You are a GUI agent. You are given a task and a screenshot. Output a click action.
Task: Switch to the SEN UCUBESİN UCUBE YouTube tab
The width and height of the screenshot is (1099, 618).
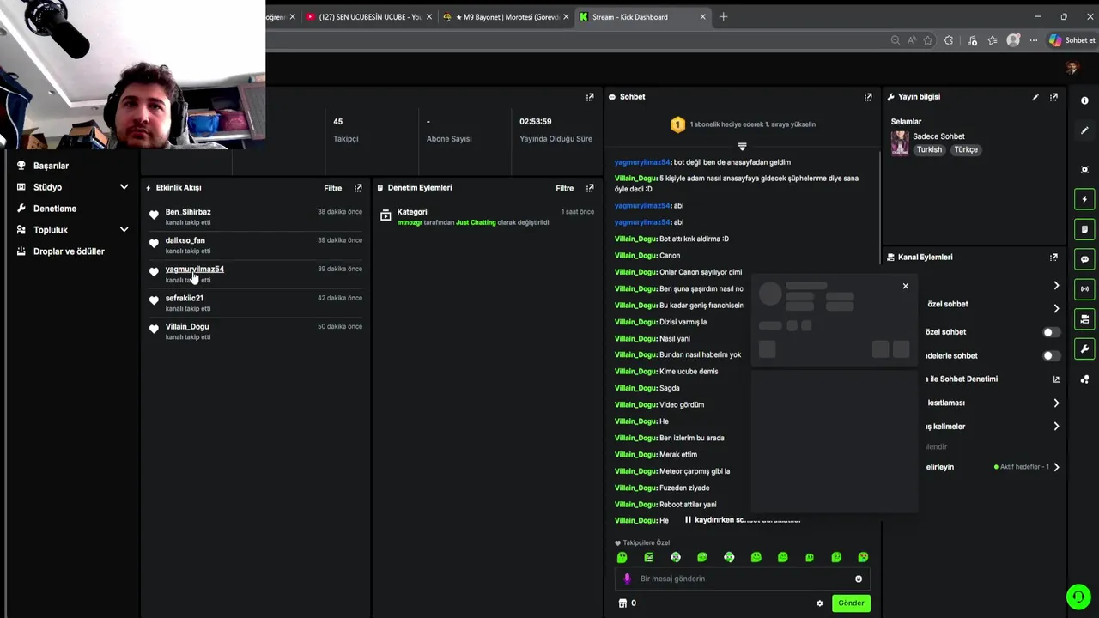[x=368, y=17]
